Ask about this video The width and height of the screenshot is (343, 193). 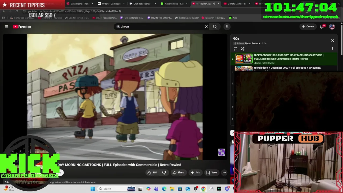pyautogui.click(x=195, y=172)
